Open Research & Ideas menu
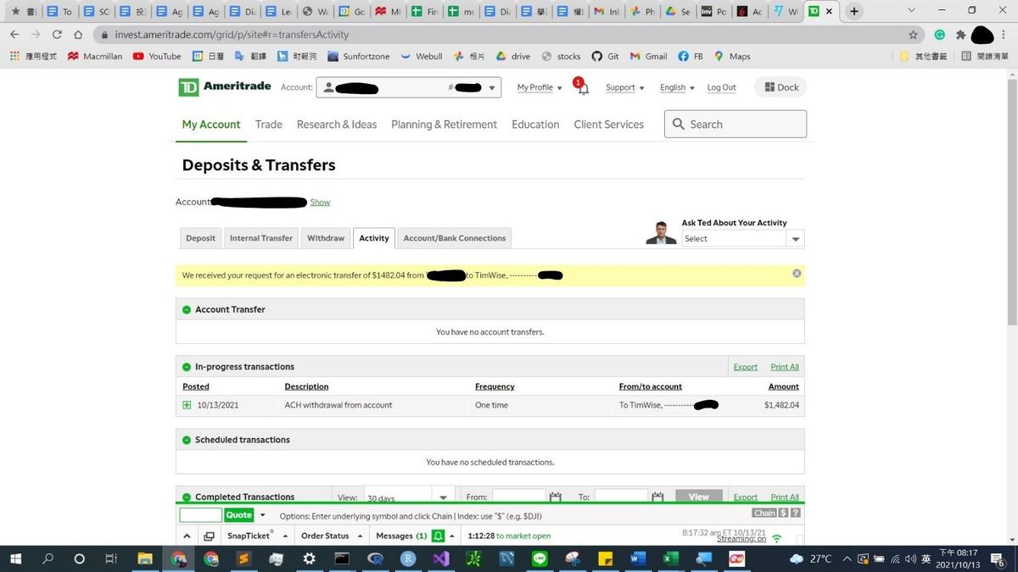 point(337,125)
